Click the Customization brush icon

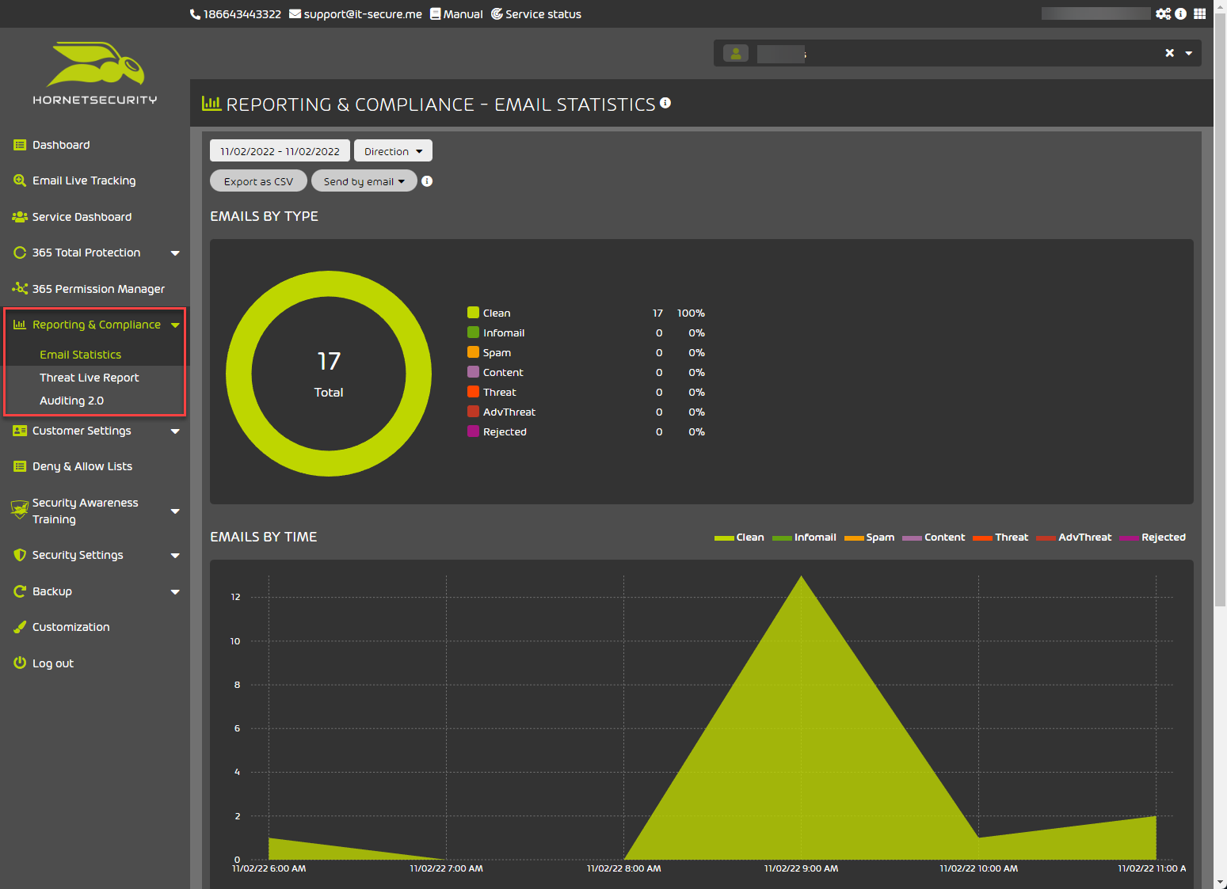(20, 627)
